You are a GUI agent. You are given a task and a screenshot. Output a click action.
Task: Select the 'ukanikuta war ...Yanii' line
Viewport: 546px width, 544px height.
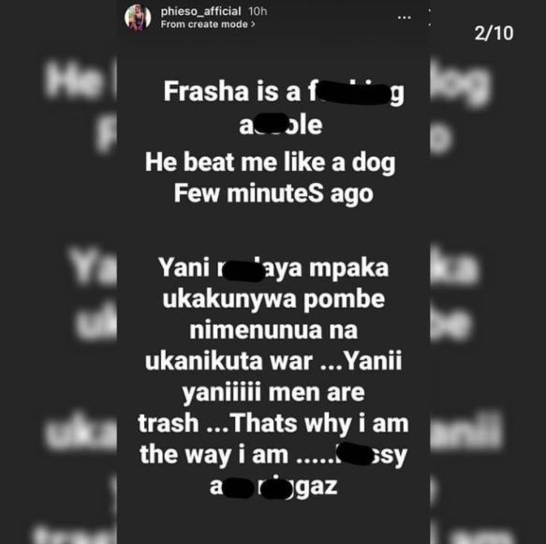273,360
